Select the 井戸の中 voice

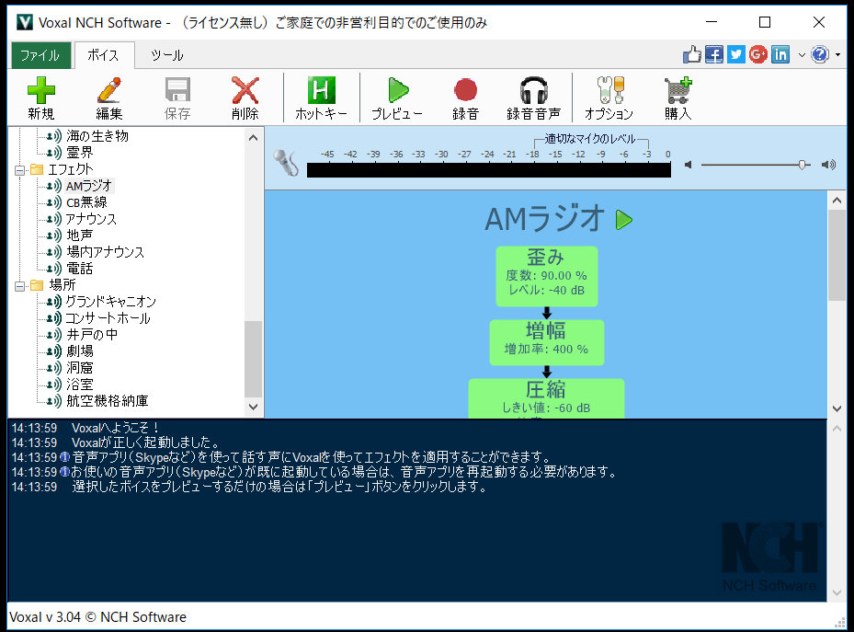click(x=92, y=334)
